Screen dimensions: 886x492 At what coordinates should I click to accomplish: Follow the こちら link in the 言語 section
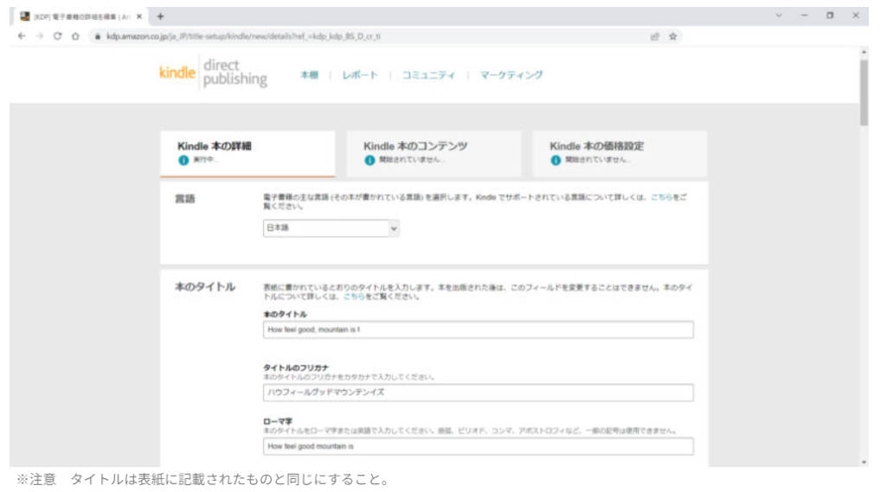click(x=661, y=197)
